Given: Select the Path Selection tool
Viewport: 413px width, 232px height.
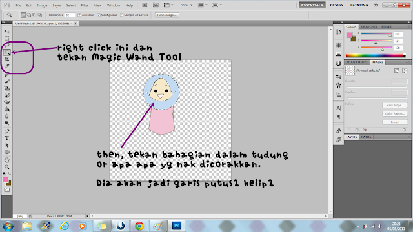Looking at the screenshot, I should (7, 145).
